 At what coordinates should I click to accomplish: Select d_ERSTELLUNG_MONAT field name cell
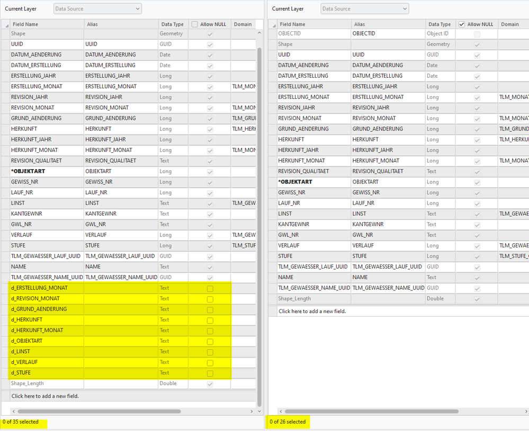(x=47, y=288)
